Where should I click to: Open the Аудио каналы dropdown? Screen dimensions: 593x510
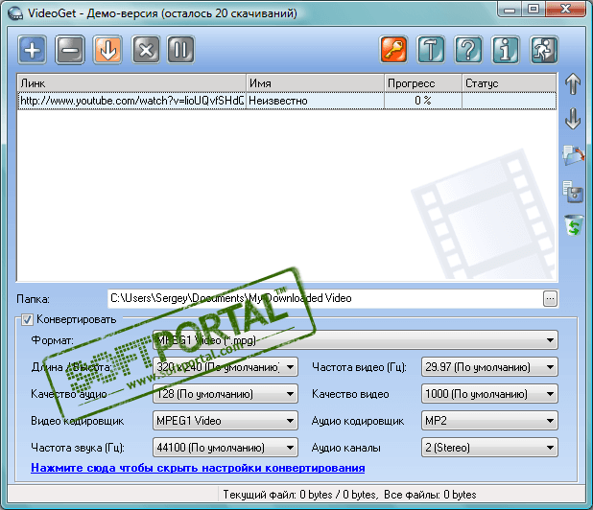(x=489, y=448)
